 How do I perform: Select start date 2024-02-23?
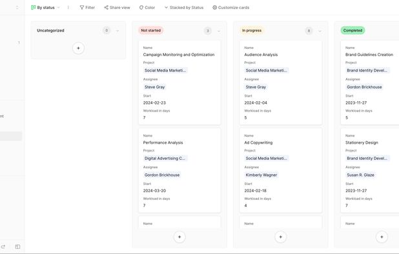pyautogui.click(x=154, y=103)
